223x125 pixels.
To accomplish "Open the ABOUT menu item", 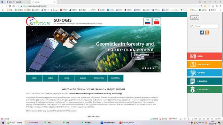I will click(x=50, y=78).
